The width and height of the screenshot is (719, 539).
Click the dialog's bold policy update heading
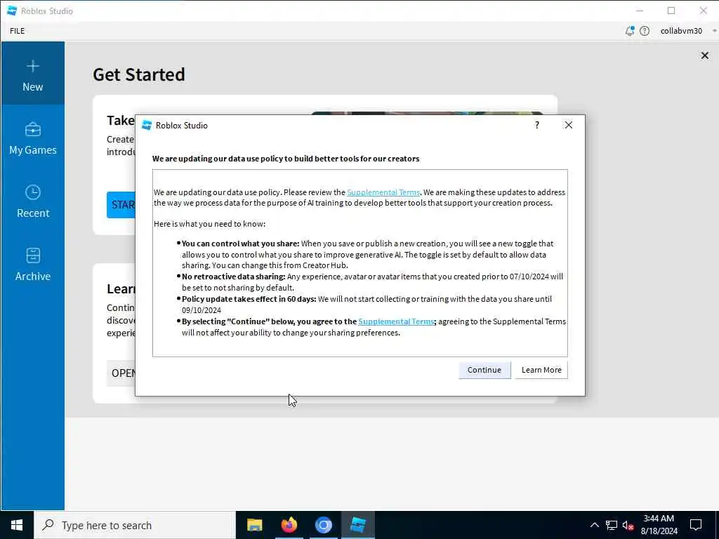[x=286, y=159]
